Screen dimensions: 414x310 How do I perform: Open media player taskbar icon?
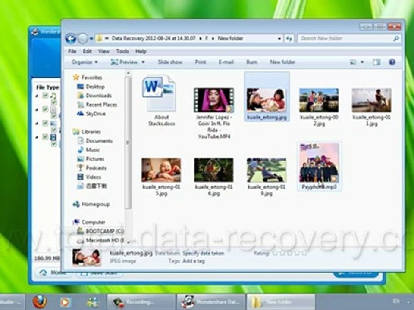pyautogui.click(x=65, y=302)
